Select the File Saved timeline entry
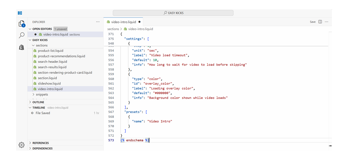This screenshot has width=348, height=157. [43, 113]
